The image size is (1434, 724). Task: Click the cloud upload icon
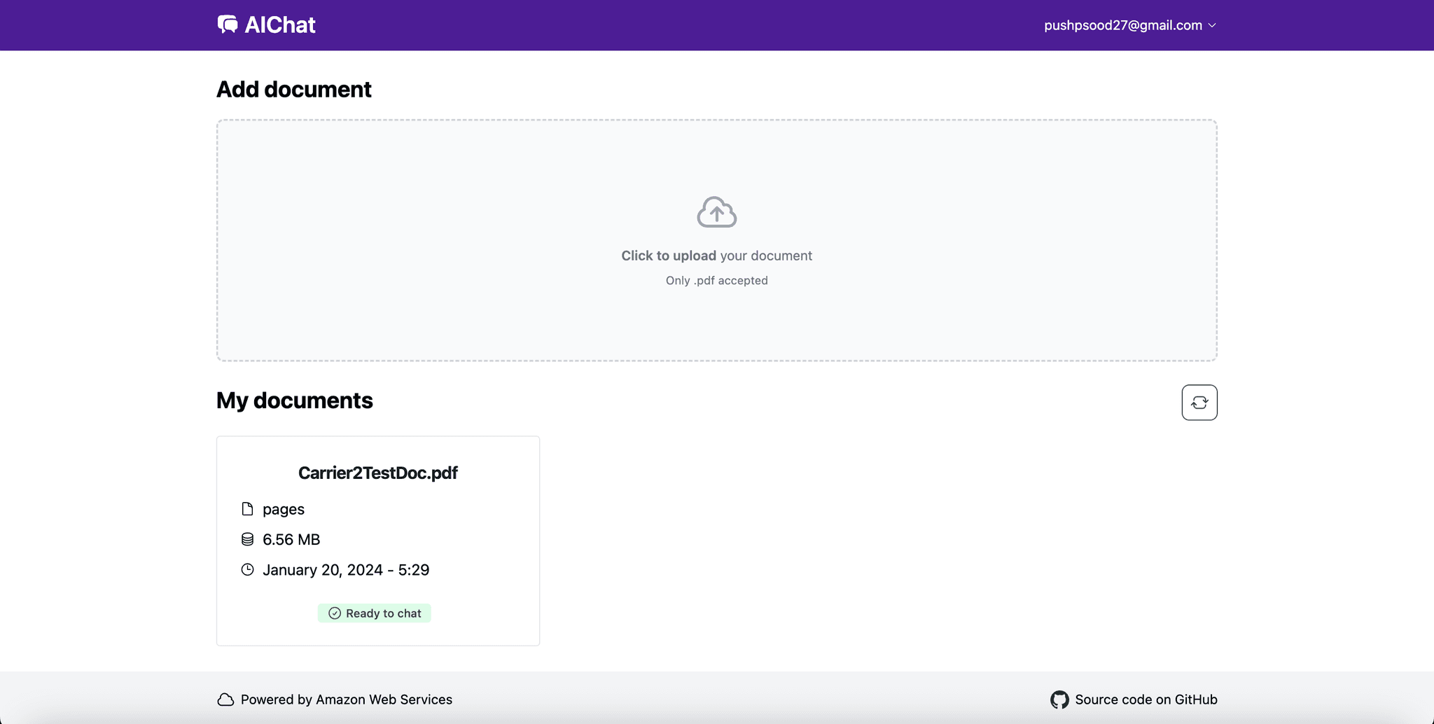(716, 212)
